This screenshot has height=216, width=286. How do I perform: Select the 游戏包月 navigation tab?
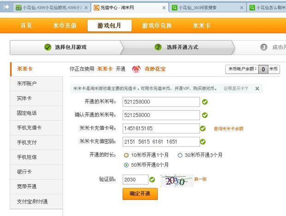pos(109,25)
